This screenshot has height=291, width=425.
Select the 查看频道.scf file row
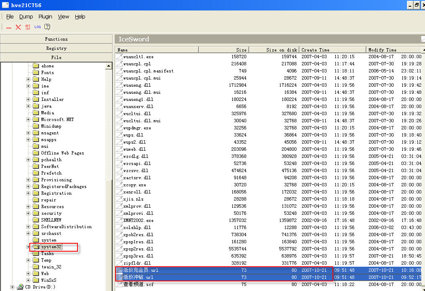coord(139,284)
